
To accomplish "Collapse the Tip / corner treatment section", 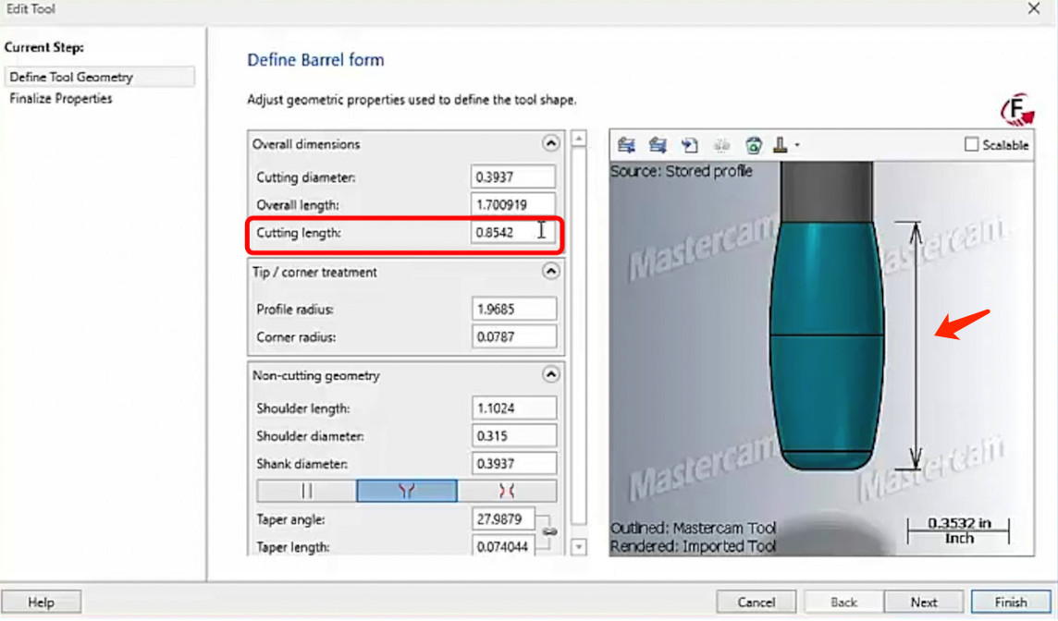I will point(550,271).
